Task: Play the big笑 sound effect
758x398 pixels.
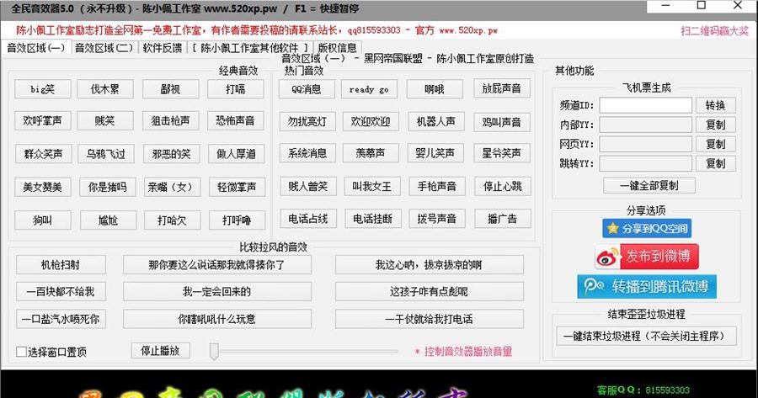Action: pos(43,89)
